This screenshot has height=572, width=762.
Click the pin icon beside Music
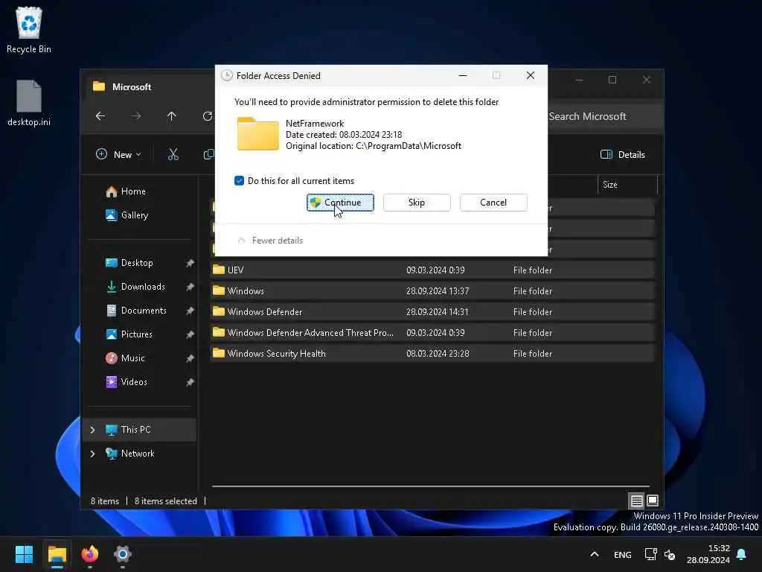pos(190,358)
